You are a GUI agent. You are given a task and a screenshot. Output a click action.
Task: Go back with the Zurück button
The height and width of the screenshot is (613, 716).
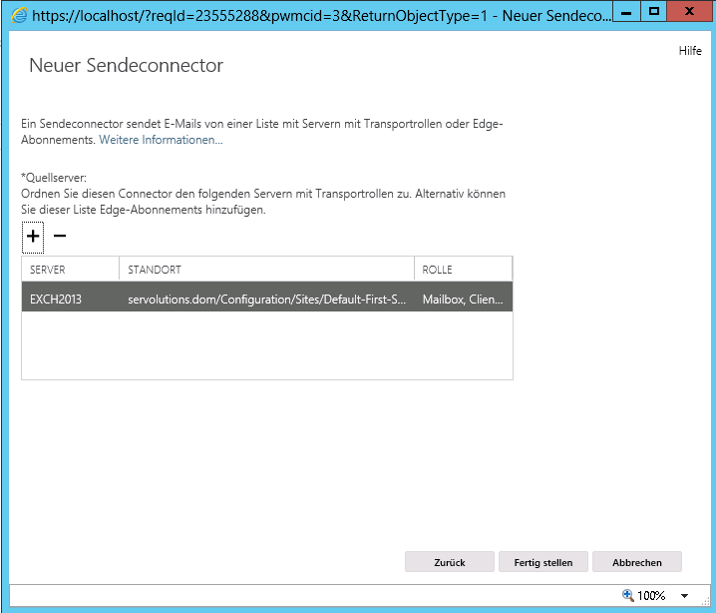[x=449, y=562]
